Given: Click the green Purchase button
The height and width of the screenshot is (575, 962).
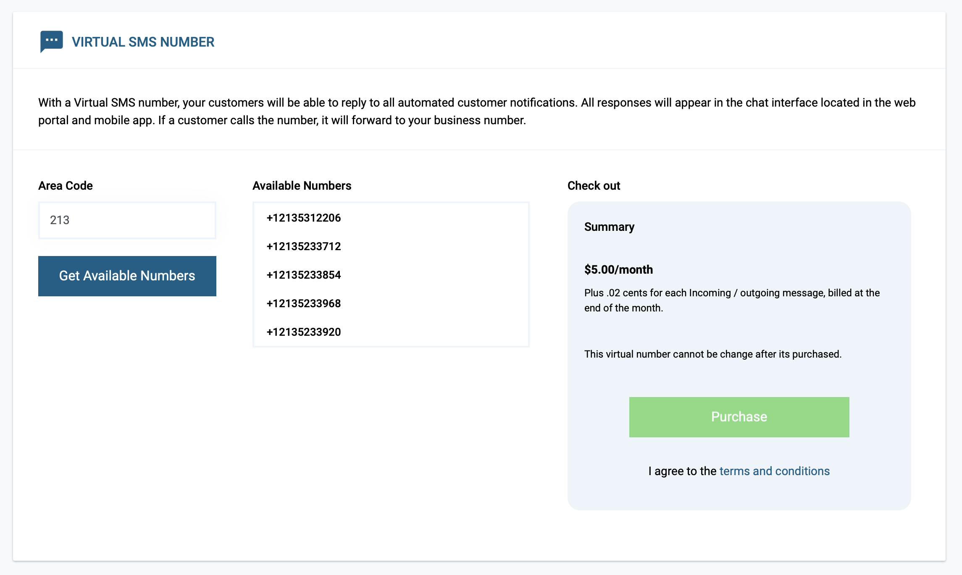Looking at the screenshot, I should [739, 417].
